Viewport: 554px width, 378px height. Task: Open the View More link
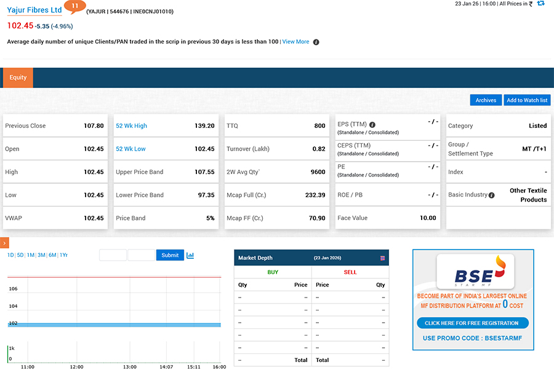(x=295, y=42)
